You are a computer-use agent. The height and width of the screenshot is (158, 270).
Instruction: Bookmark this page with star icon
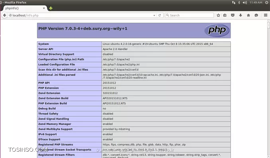tap(218, 15)
